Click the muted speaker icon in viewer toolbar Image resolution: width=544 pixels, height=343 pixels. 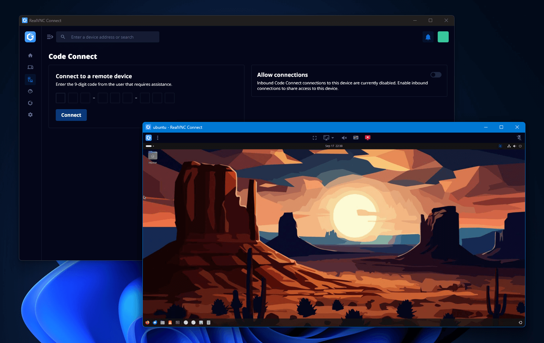pos(344,138)
